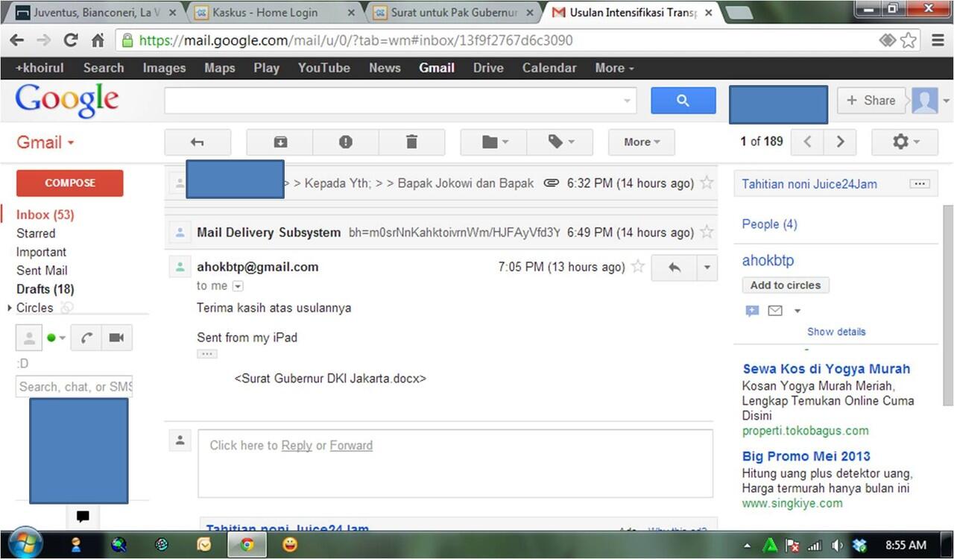Star the Mail Delivery Subsystem message
The height and width of the screenshot is (559, 954).
tap(707, 232)
